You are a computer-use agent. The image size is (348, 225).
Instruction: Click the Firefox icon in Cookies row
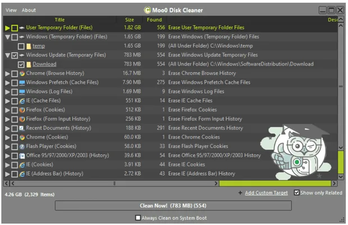(x=22, y=110)
